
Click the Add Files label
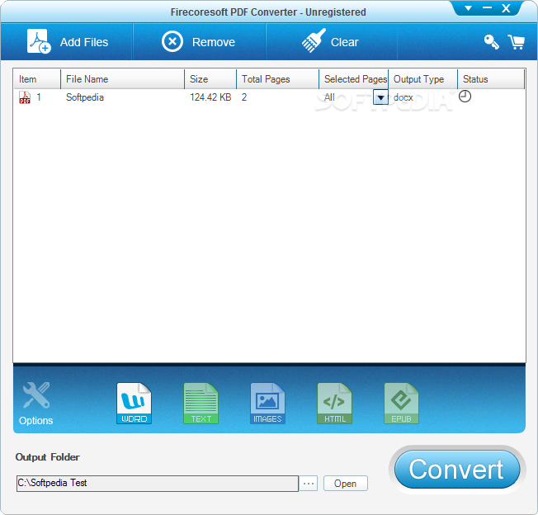84,42
